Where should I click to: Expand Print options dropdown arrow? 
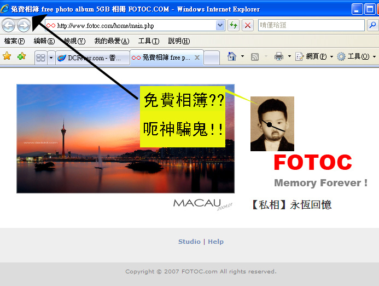[x=289, y=56]
